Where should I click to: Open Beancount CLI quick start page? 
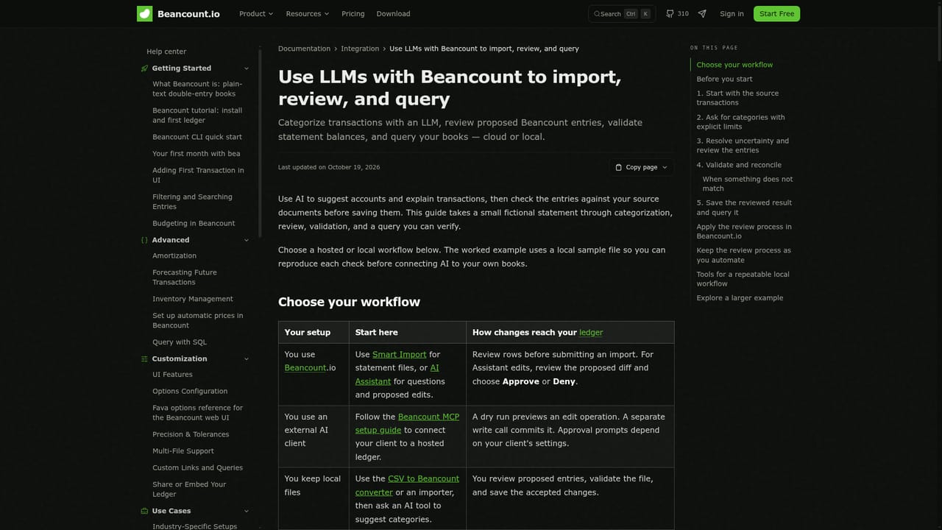pyautogui.click(x=197, y=137)
